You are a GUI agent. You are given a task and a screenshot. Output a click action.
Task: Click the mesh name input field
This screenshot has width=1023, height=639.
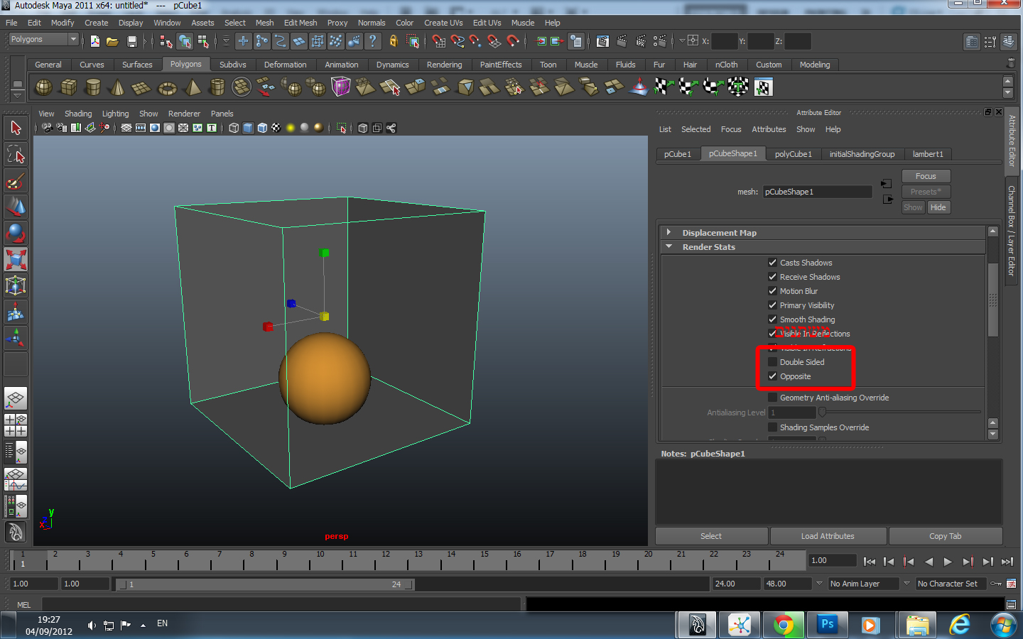tap(817, 192)
